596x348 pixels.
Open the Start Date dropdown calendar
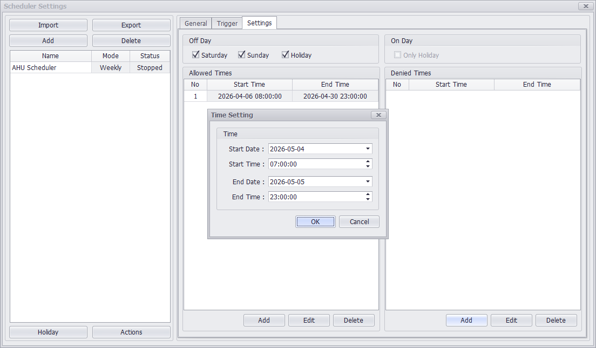coord(368,149)
